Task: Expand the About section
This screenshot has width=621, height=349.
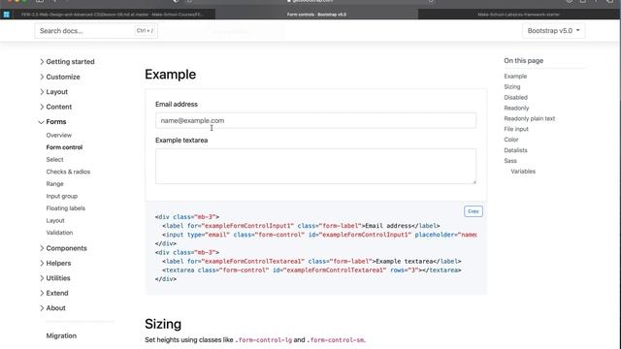Action: (x=52, y=308)
